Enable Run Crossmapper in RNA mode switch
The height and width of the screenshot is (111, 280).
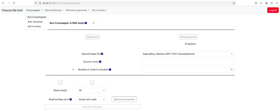pos(94,23)
